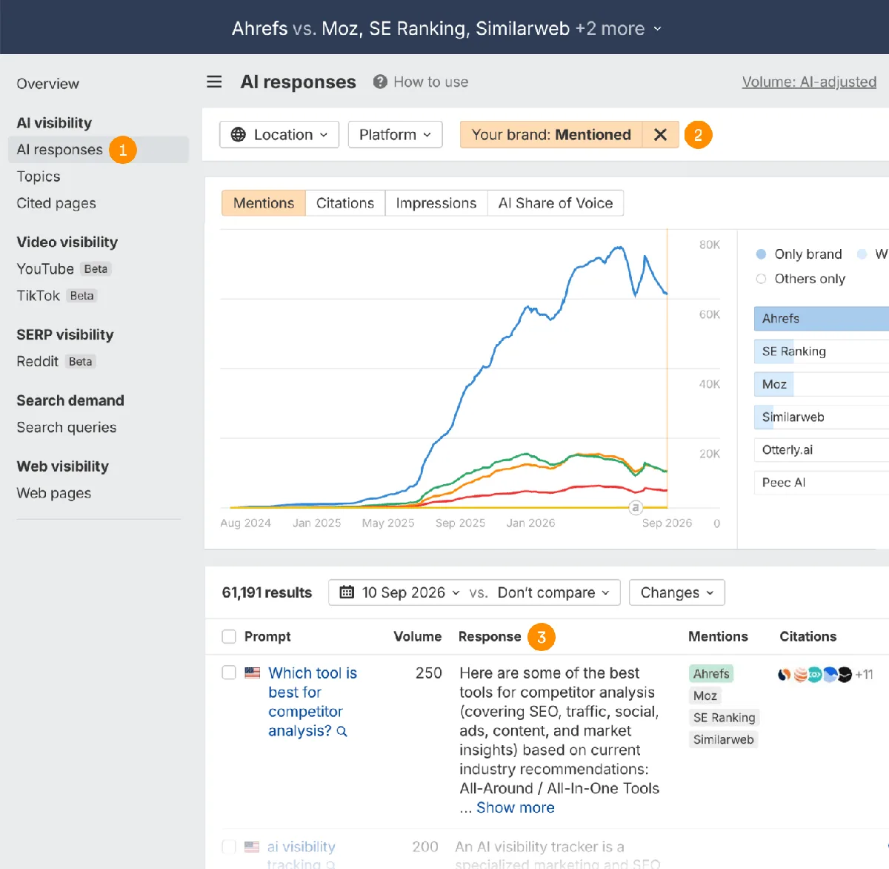Click the Prompt column header
Viewport: 889px width, 869px height.
click(267, 636)
